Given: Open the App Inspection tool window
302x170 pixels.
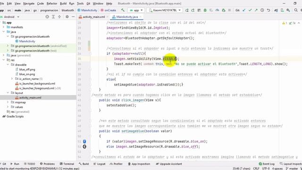Looking at the screenshot, I should tap(139, 164).
